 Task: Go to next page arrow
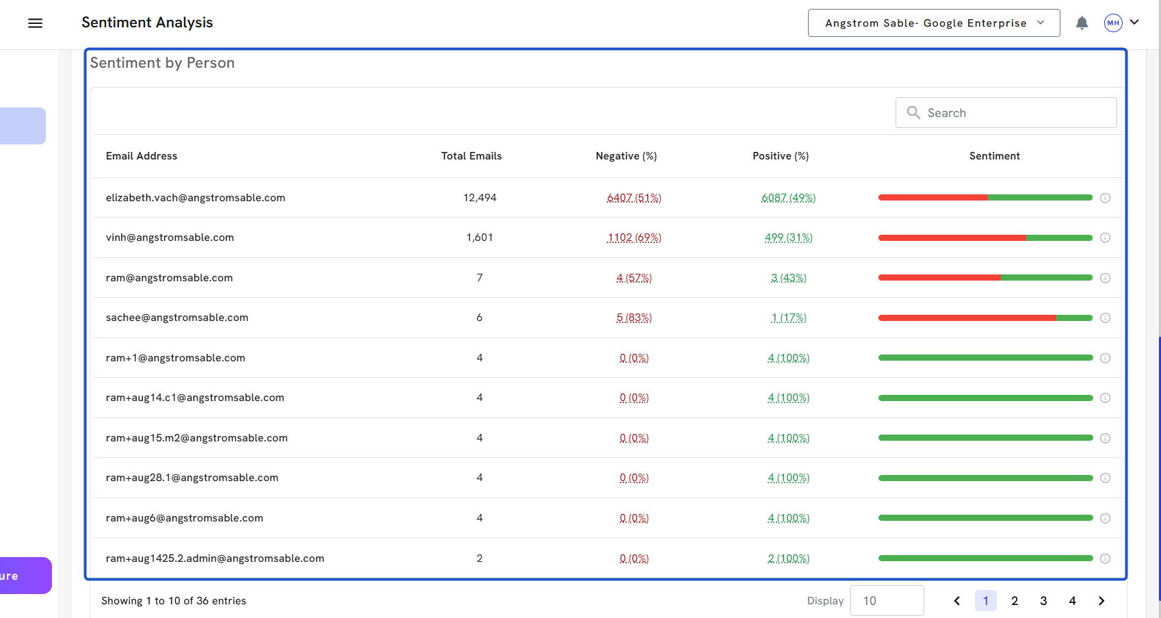[1101, 601]
